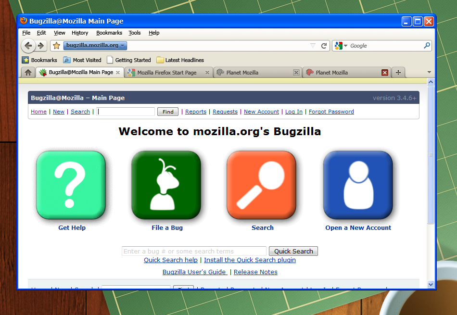This screenshot has height=315, width=457.
Task: Click the Getting Started page icon
Action: click(110, 60)
